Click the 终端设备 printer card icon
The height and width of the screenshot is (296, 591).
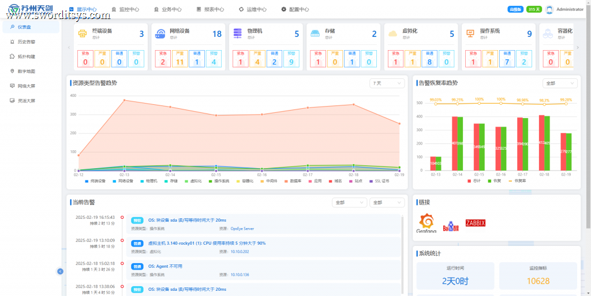pos(82,33)
